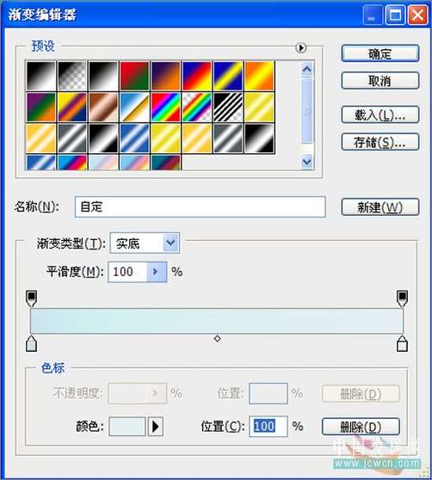432x480 pixels.
Task: Select the bright yellow-gold preset, fifth in row three
Action: pos(165,138)
